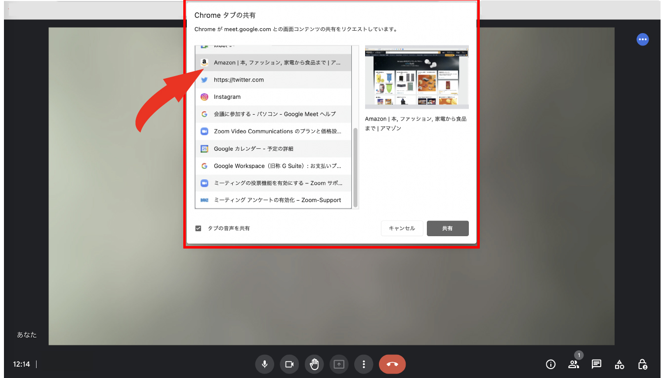Mute the microphone in the call bar
This screenshot has width=664, height=378.
(x=265, y=364)
